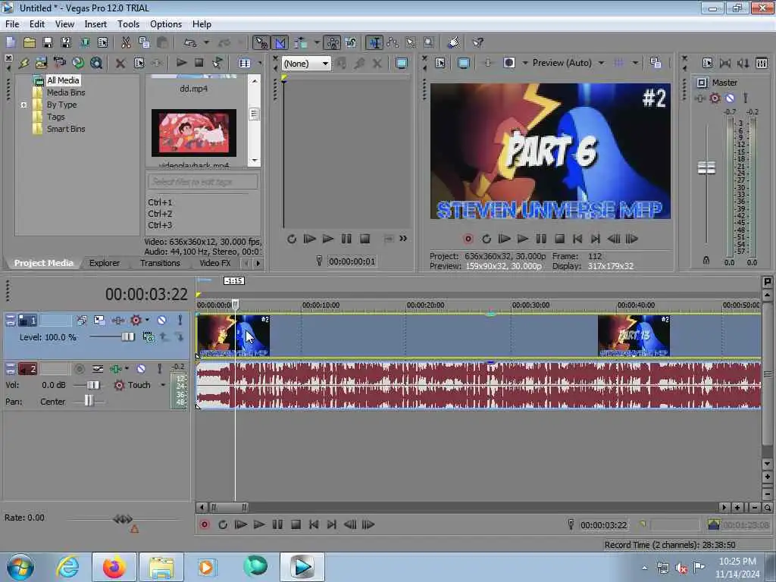Click the What's This Help icon
This screenshot has height=582, width=776.
477,43
